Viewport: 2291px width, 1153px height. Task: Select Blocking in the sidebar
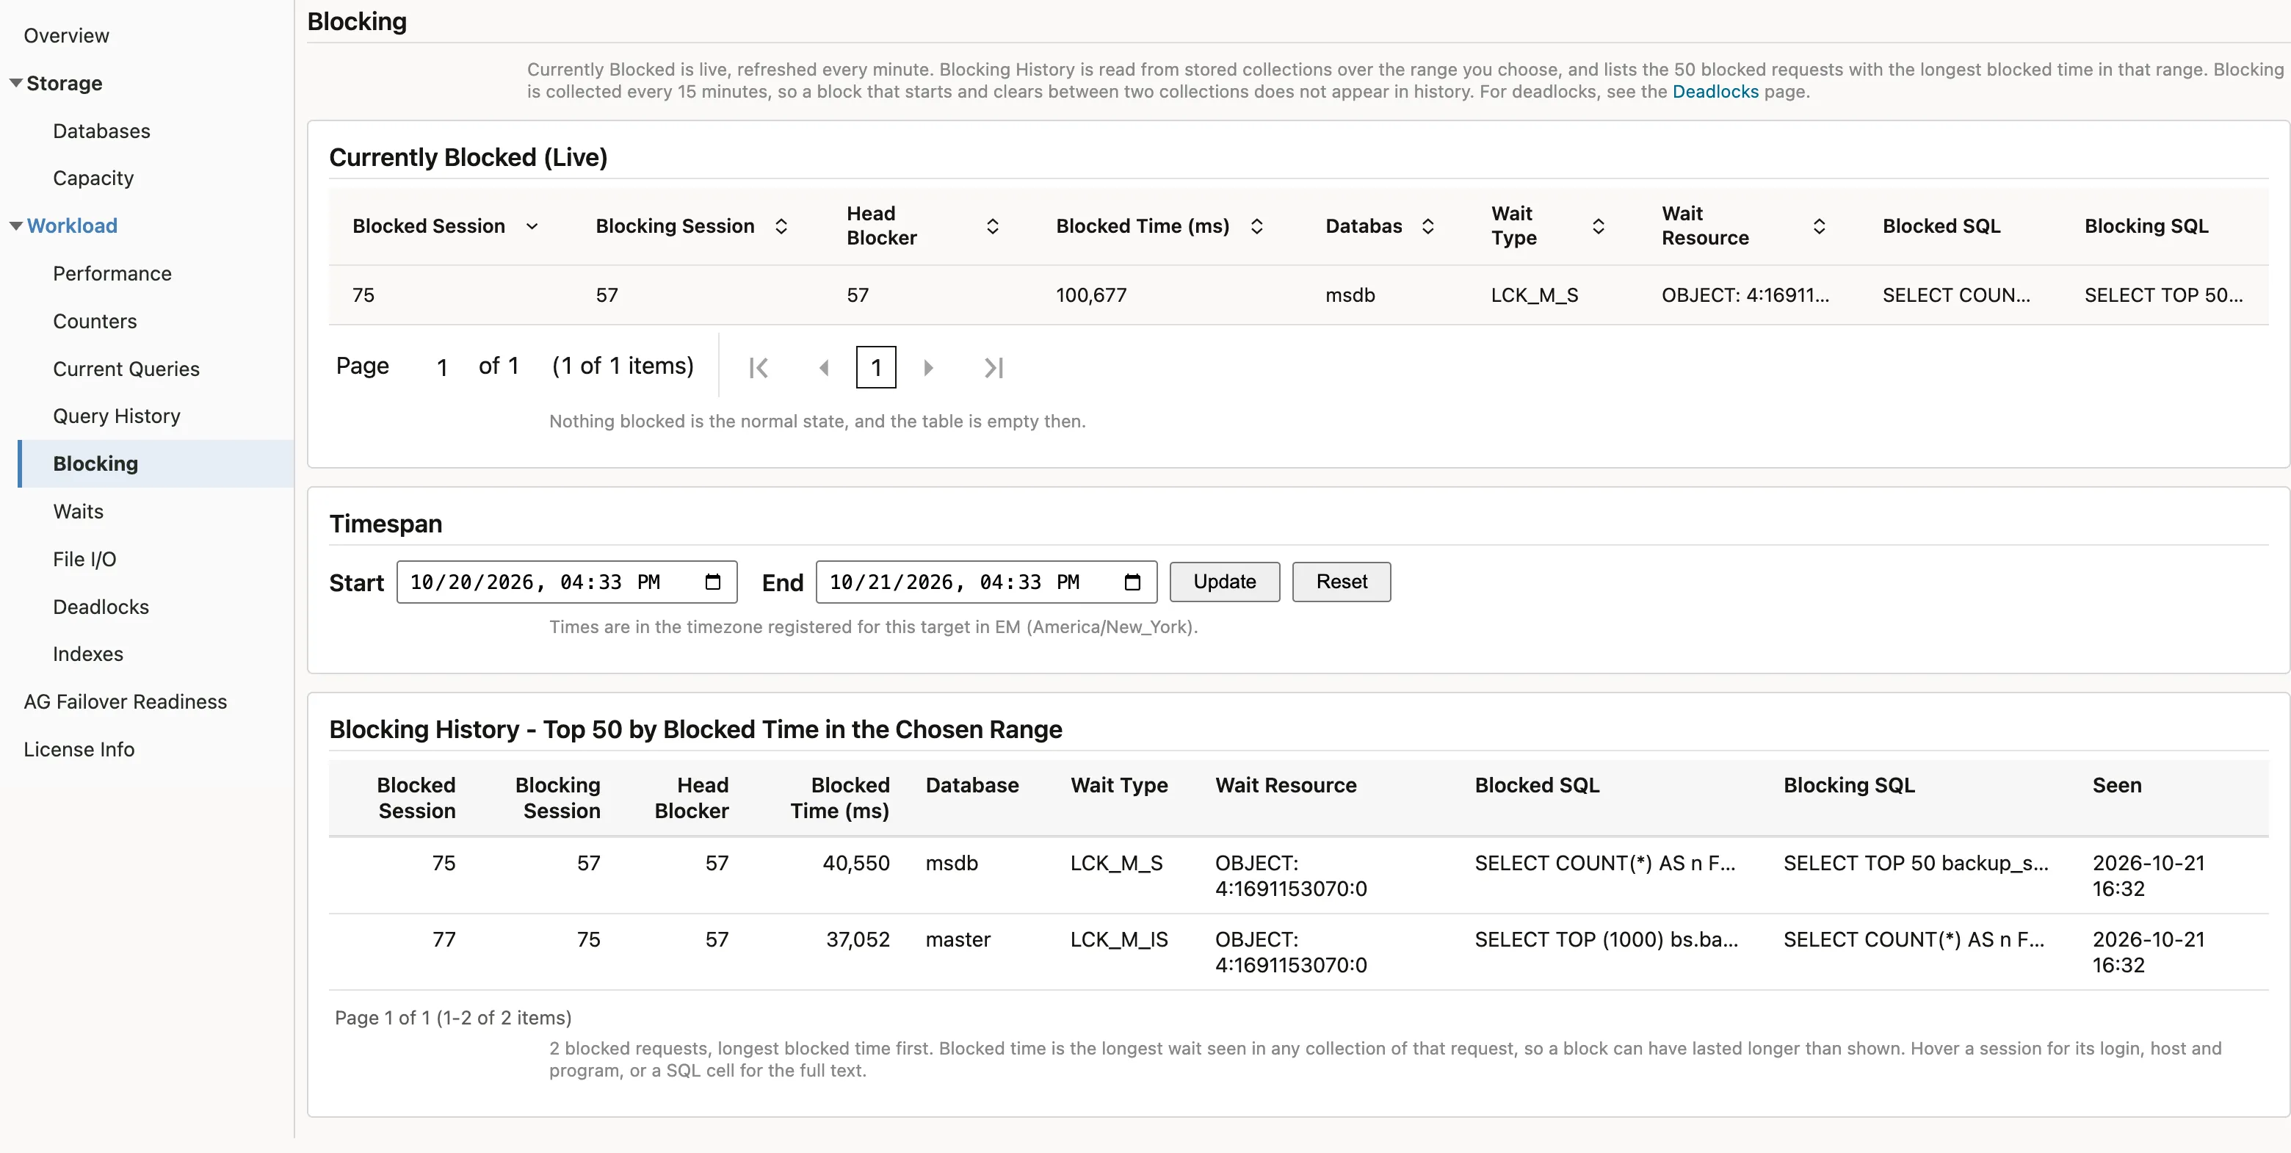(156, 463)
